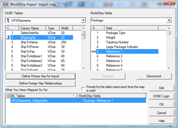Screen dimensions: 178x128
Task: Close the import map dialog
Action: [171, 3]
